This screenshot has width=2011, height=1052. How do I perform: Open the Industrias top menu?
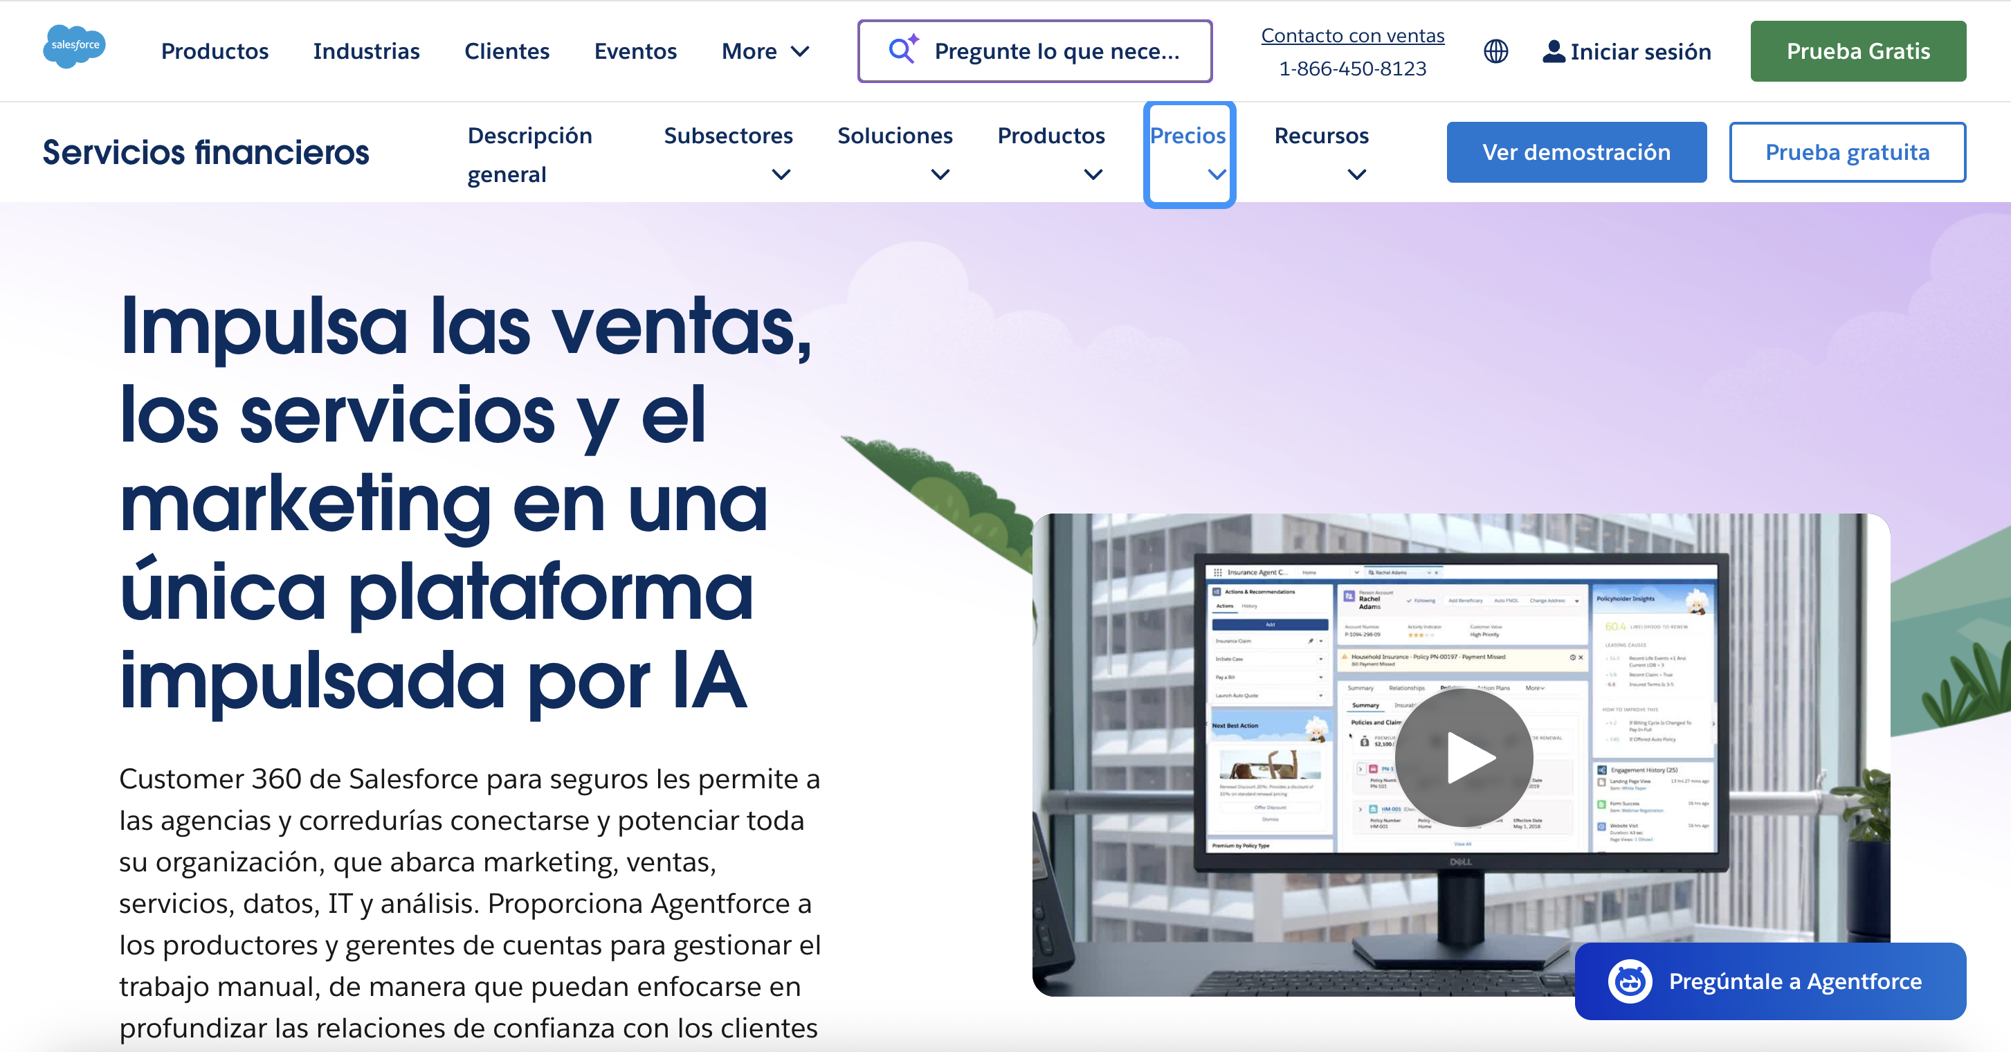366,51
